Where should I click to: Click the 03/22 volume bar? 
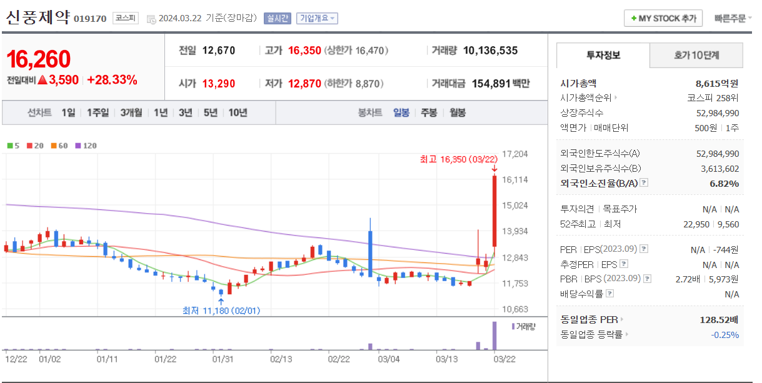pyautogui.click(x=494, y=336)
